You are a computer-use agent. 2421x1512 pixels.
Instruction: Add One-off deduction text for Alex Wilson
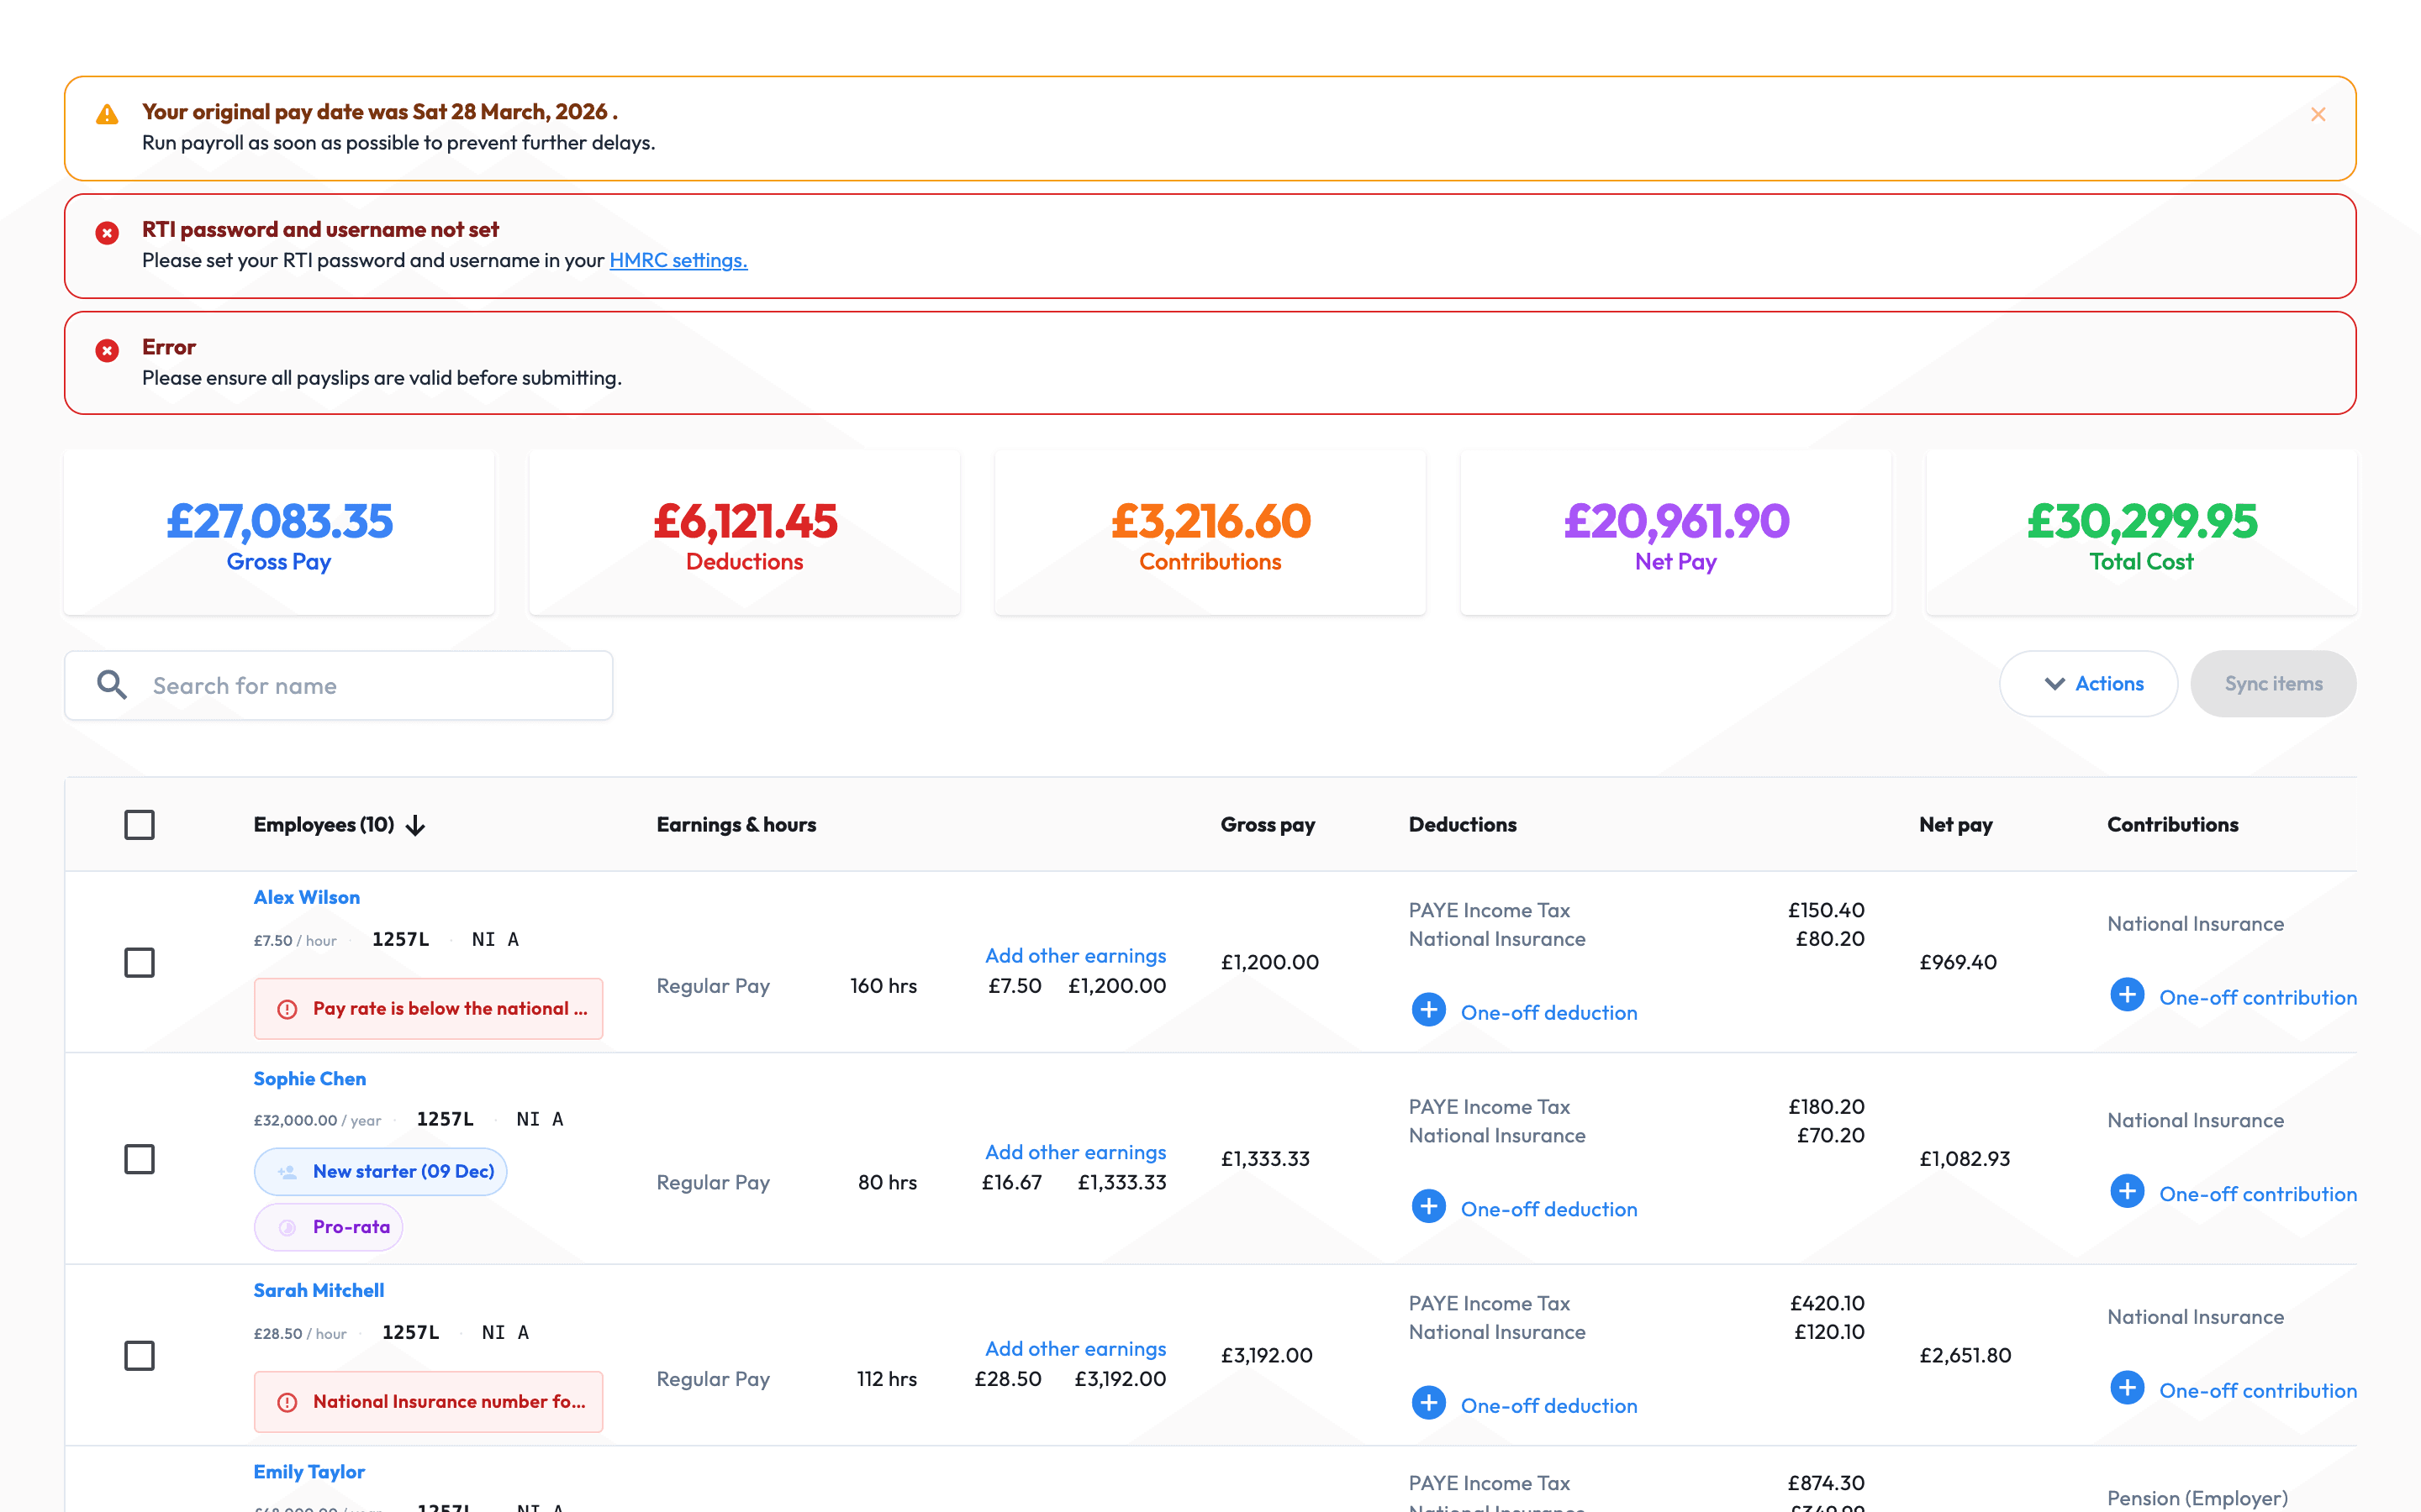tap(1548, 1012)
